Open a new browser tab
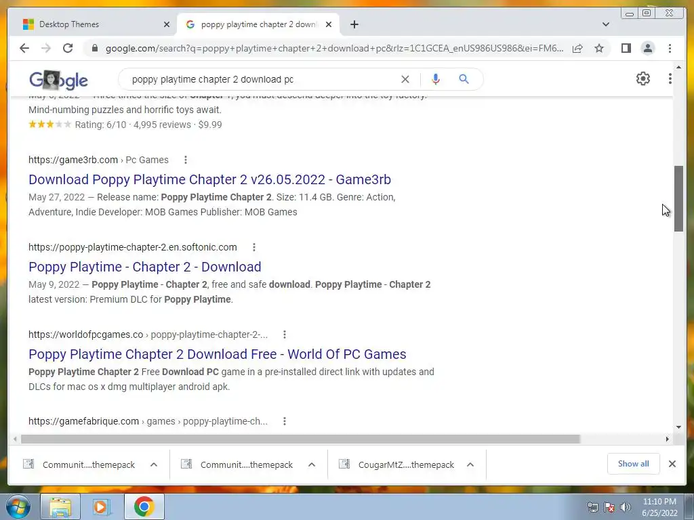Image resolution: width=694 pixels, height=520 pixels. click(354, 24)
